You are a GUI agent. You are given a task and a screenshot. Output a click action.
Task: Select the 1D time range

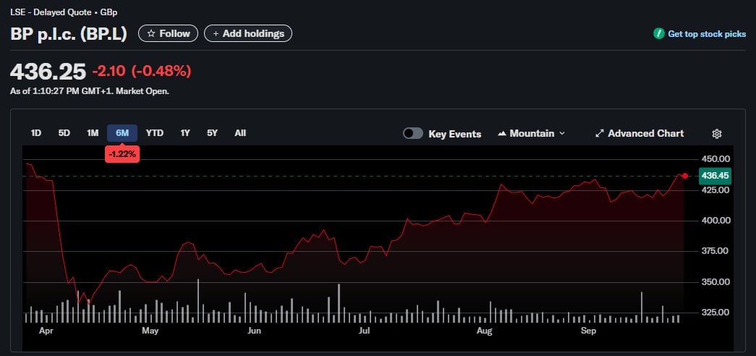coord(35,133)
